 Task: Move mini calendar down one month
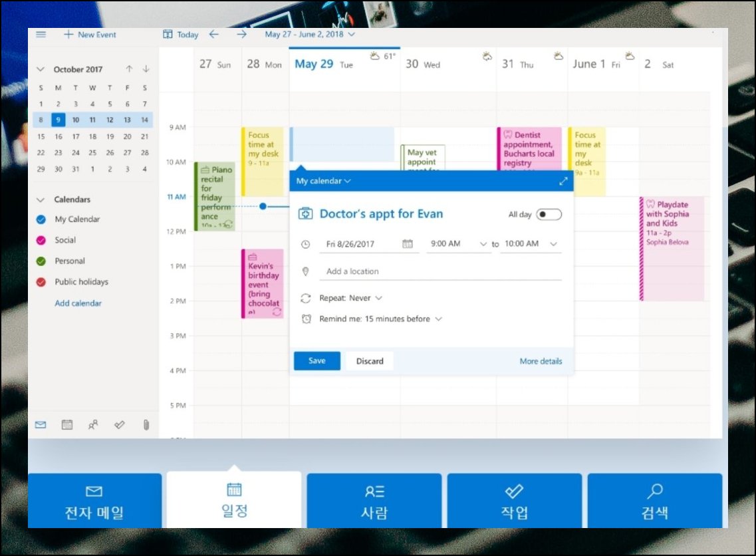click(146, 69)
